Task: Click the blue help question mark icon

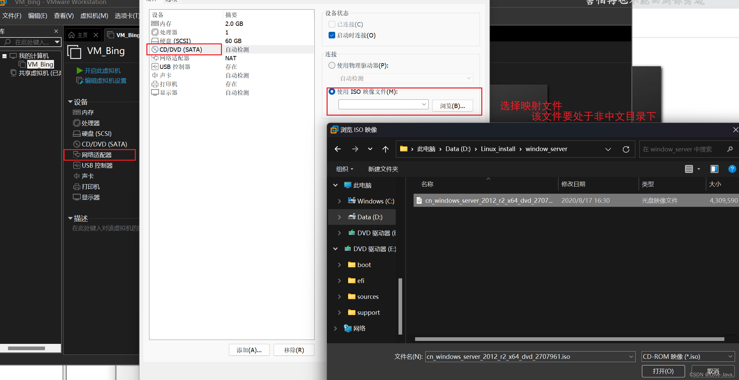Action: pos(732,169)
